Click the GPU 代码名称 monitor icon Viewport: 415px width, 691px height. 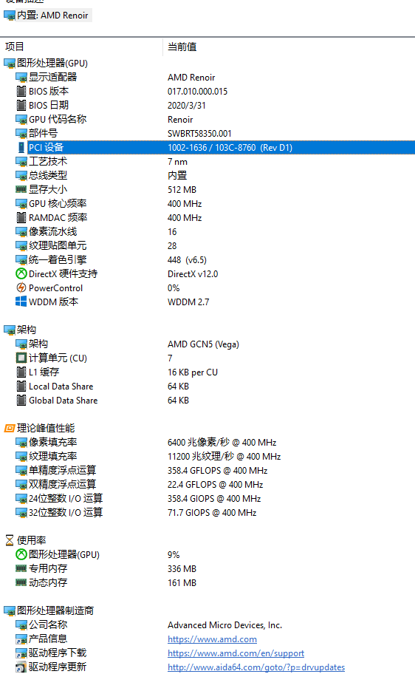[x=21, y=120]
